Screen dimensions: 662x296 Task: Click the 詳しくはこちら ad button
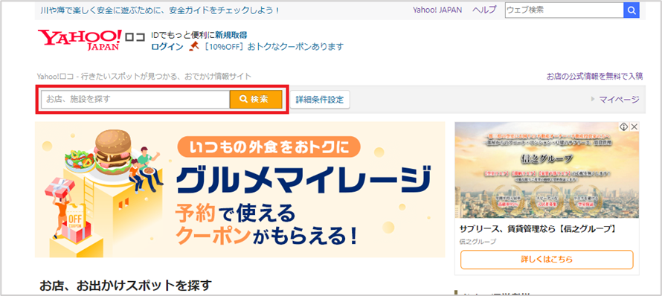547,260
